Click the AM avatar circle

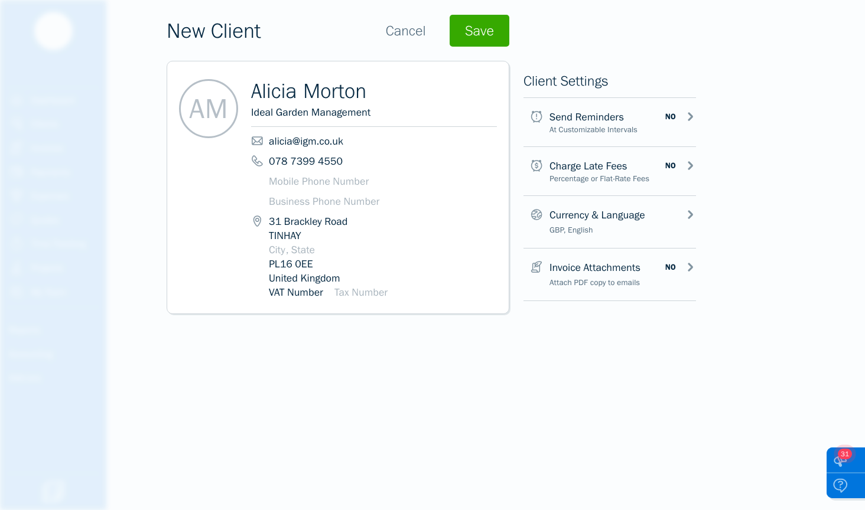(209, 109)
